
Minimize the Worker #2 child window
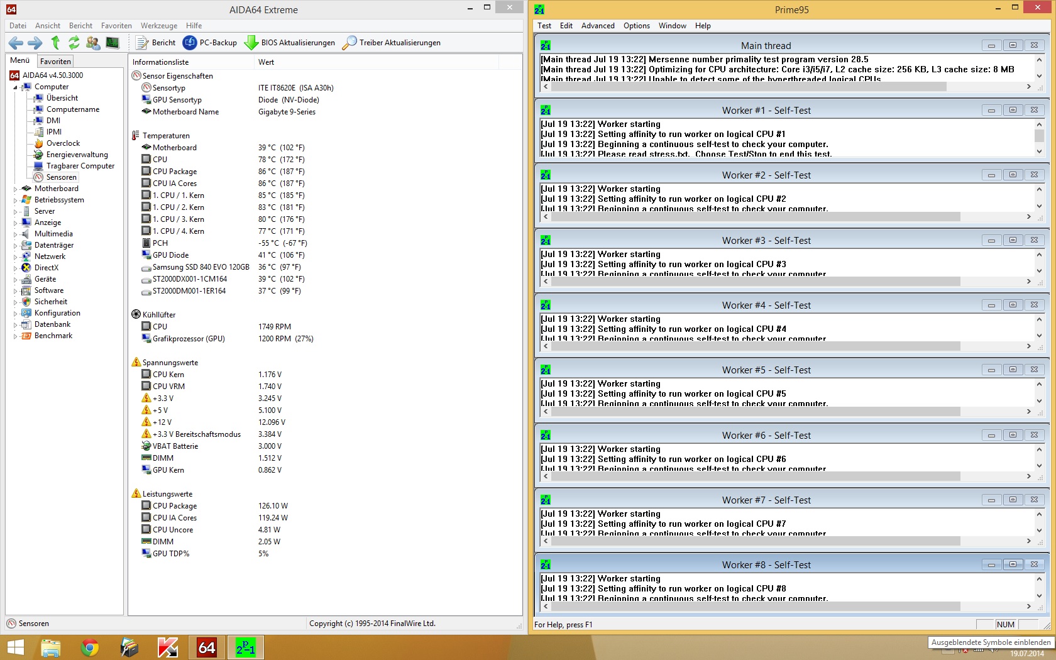point(991,175)
